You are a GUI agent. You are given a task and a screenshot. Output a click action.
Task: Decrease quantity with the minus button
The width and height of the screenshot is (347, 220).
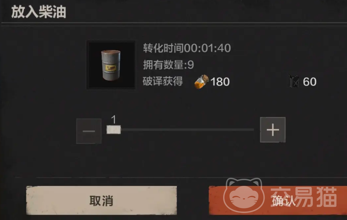tap(89, 131)
